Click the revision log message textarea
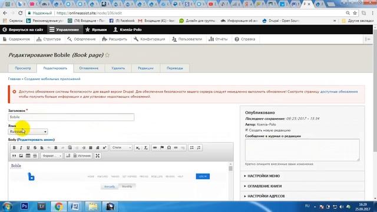 (302, 150)
